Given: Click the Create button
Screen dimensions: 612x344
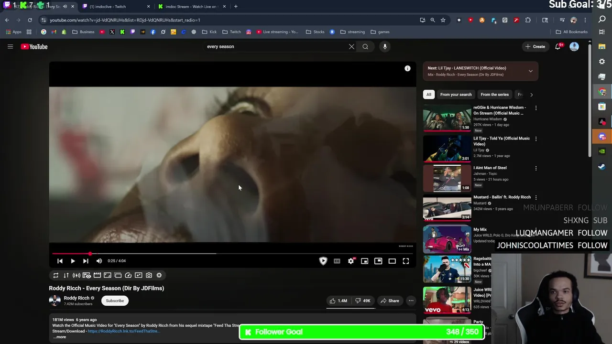Looking at the screenshot, I should point(535,46).
